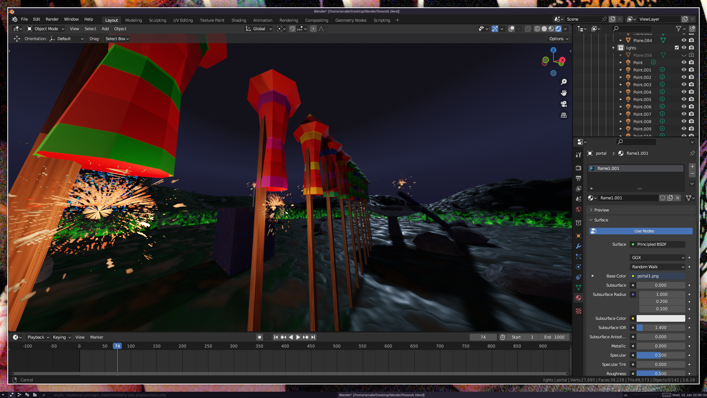Switch to orthographic/perspective grid icon
This screenshot has height=398, width=707.
click(563, 115)
